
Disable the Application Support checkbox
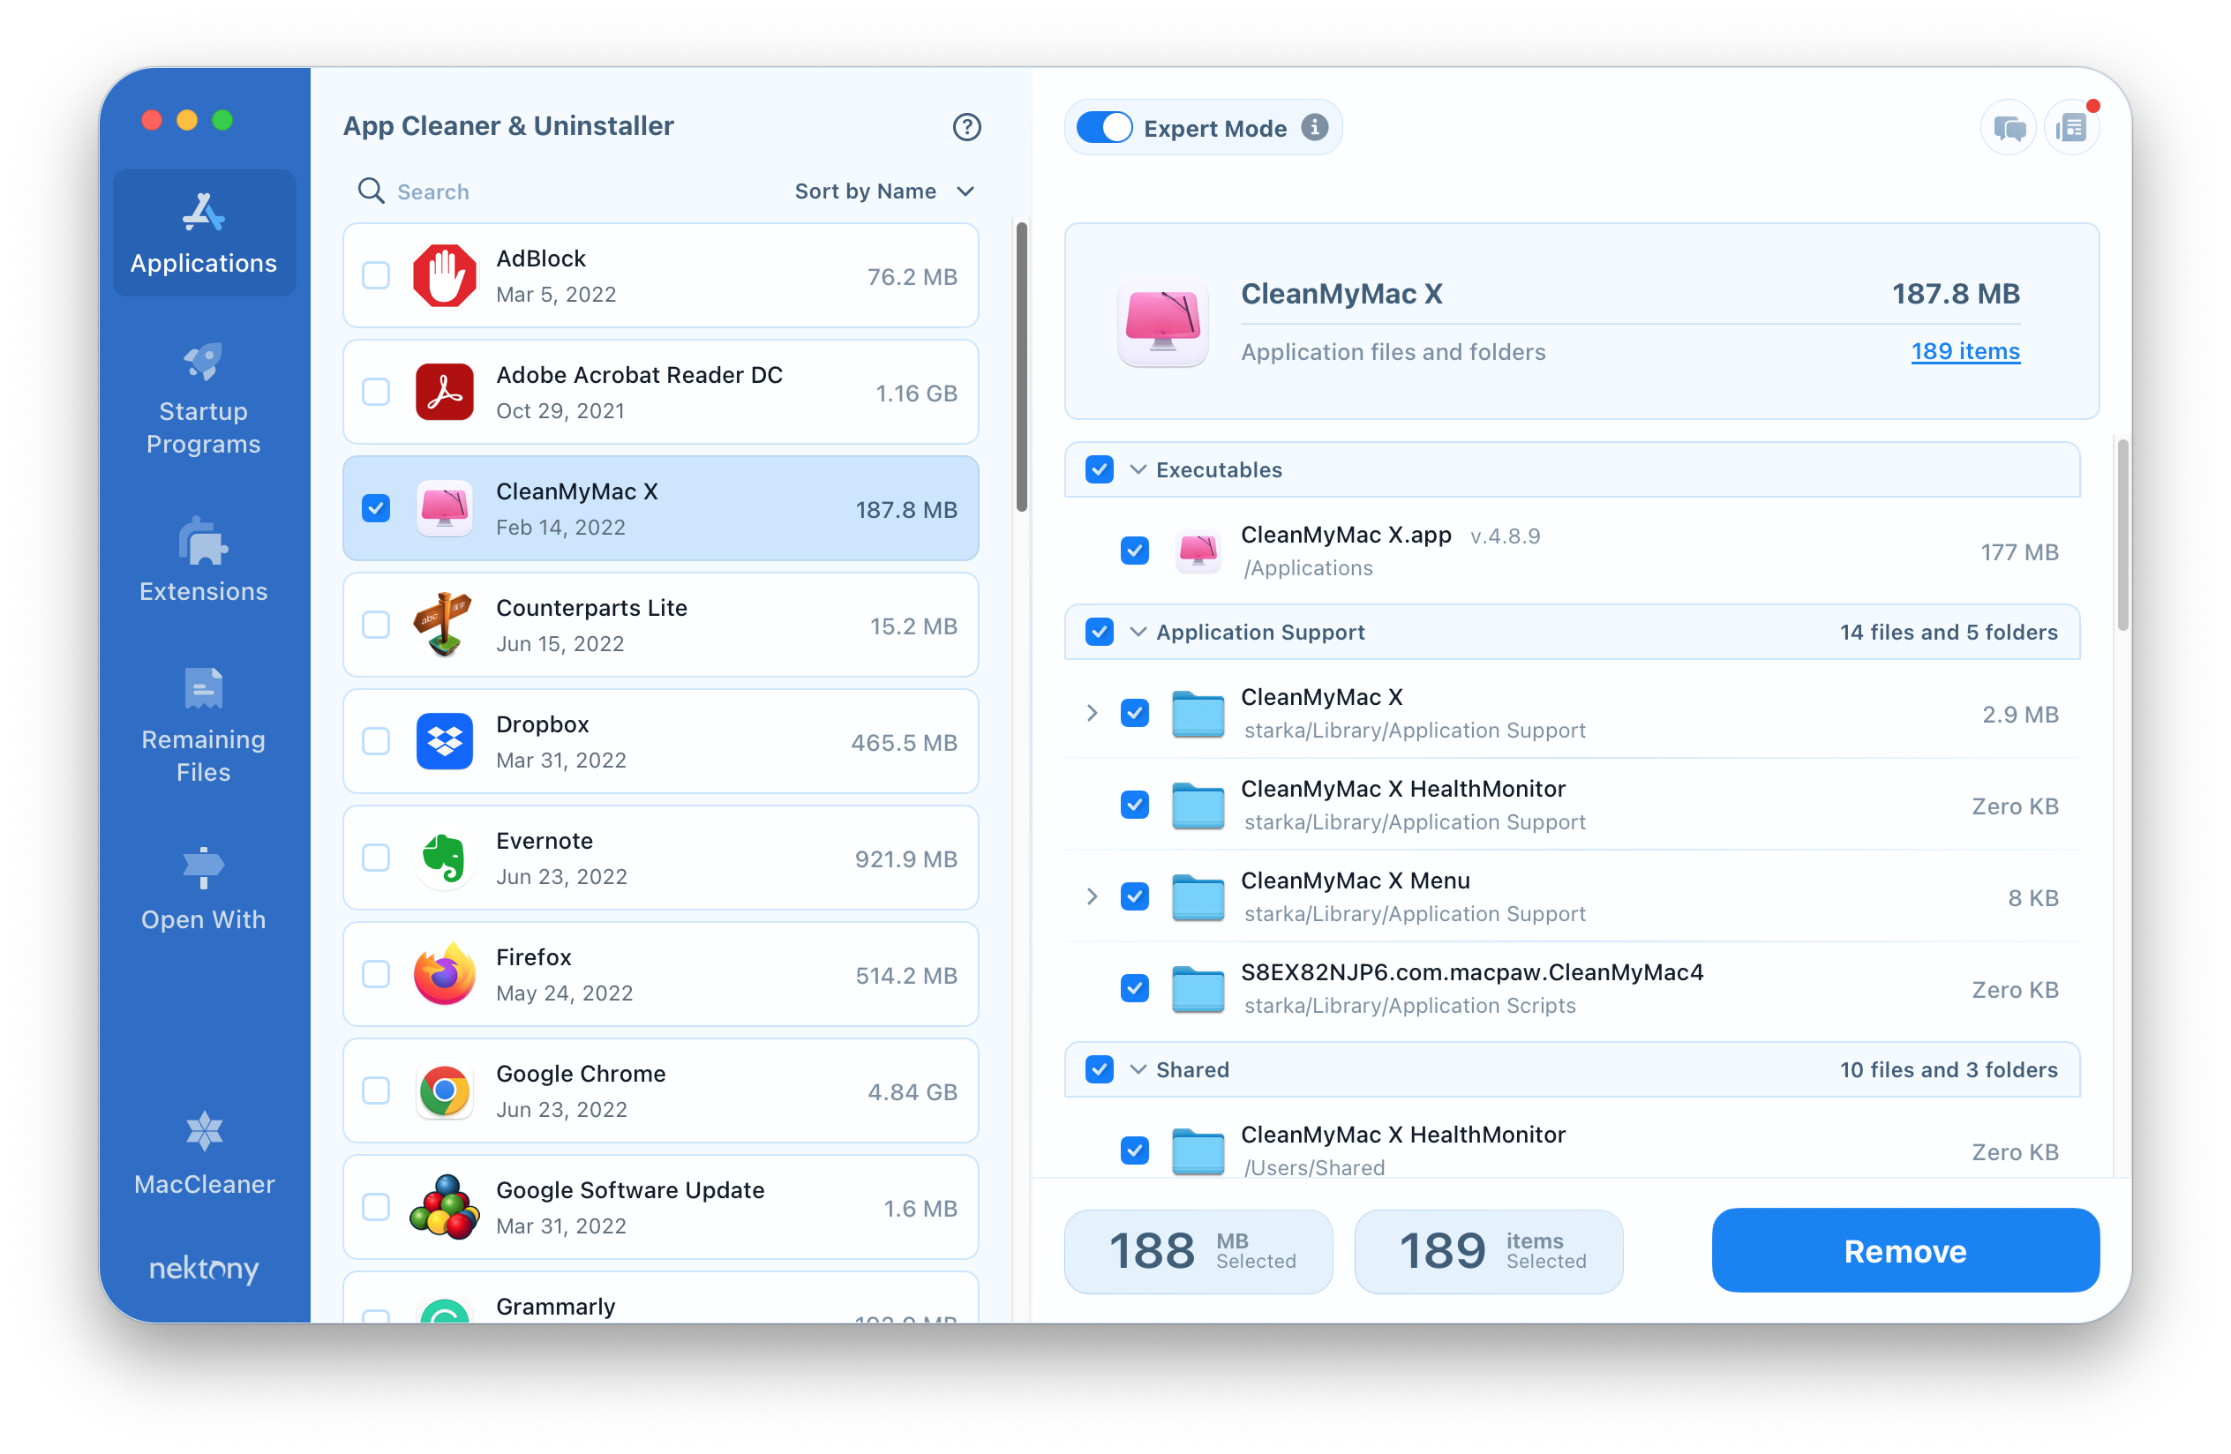[1100, 633]
